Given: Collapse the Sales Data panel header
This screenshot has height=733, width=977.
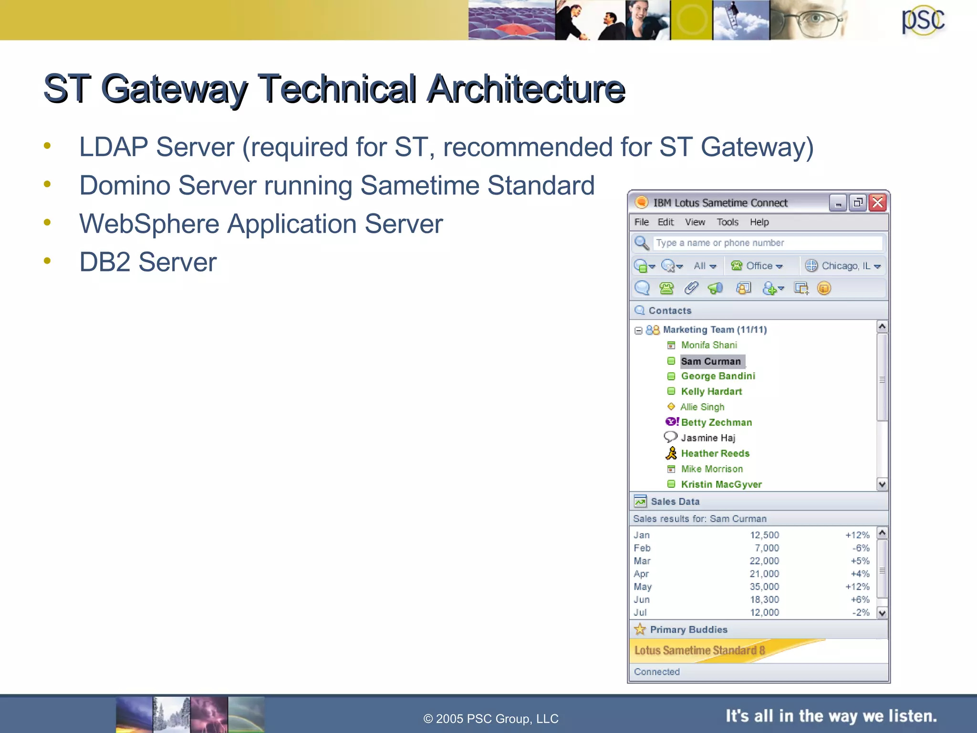Looking at the screenshot, I should (759, 502).
